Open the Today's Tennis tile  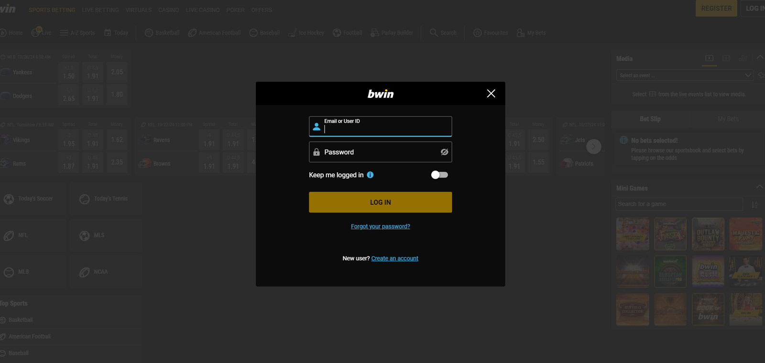(x=106, y=199)
